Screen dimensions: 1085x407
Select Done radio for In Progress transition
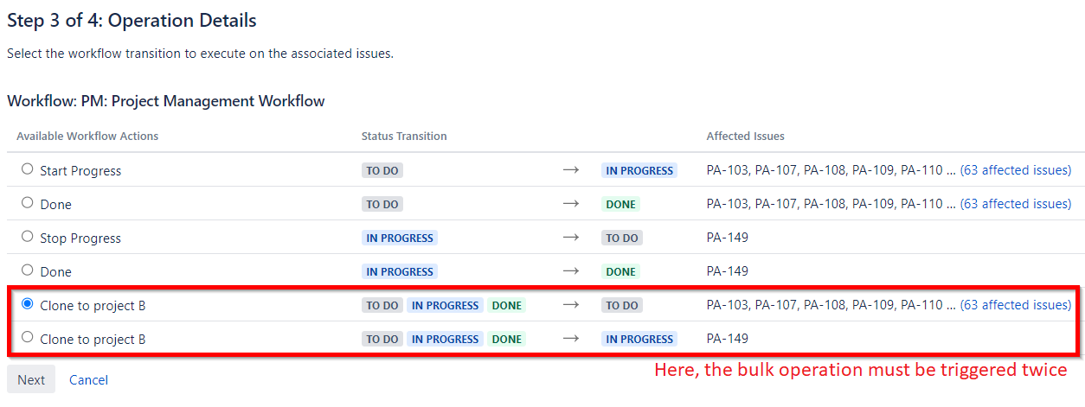pos(28,270)
